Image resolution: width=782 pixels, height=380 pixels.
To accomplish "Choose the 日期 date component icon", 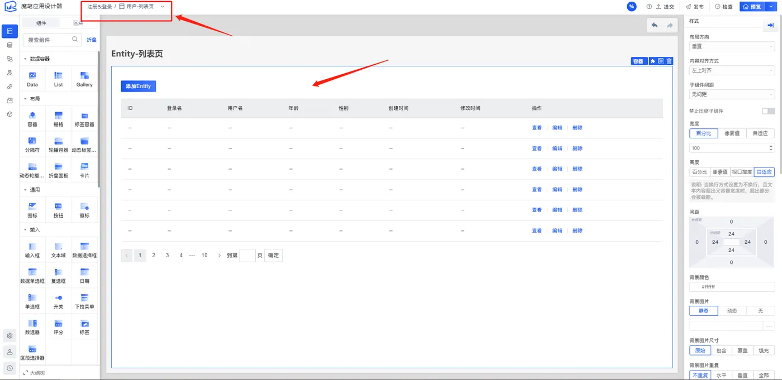I will point(84,272).
